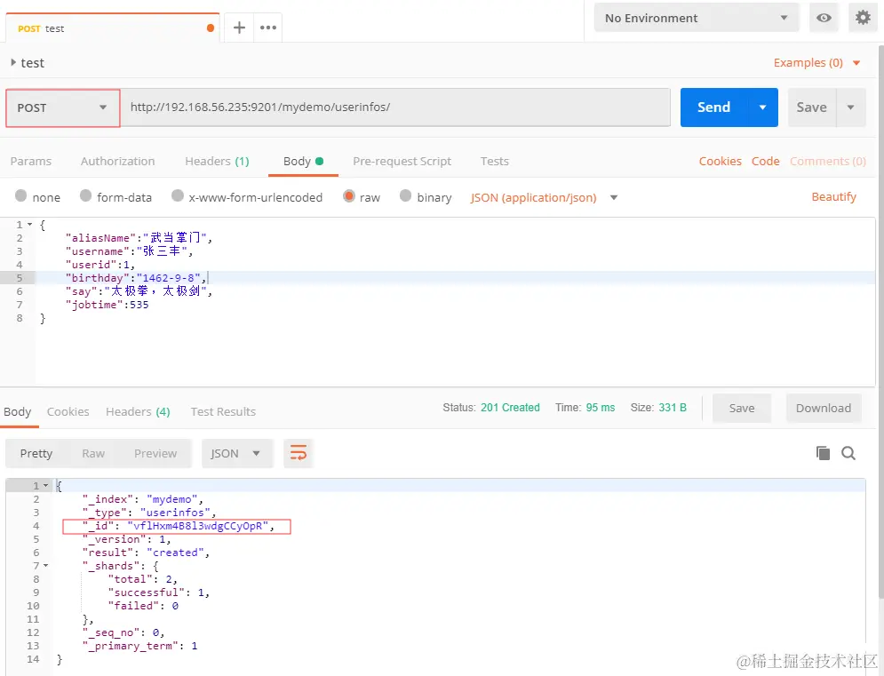
Task: Open the Test Results tab
Action: pyautogui.click(x=223, y=411)
